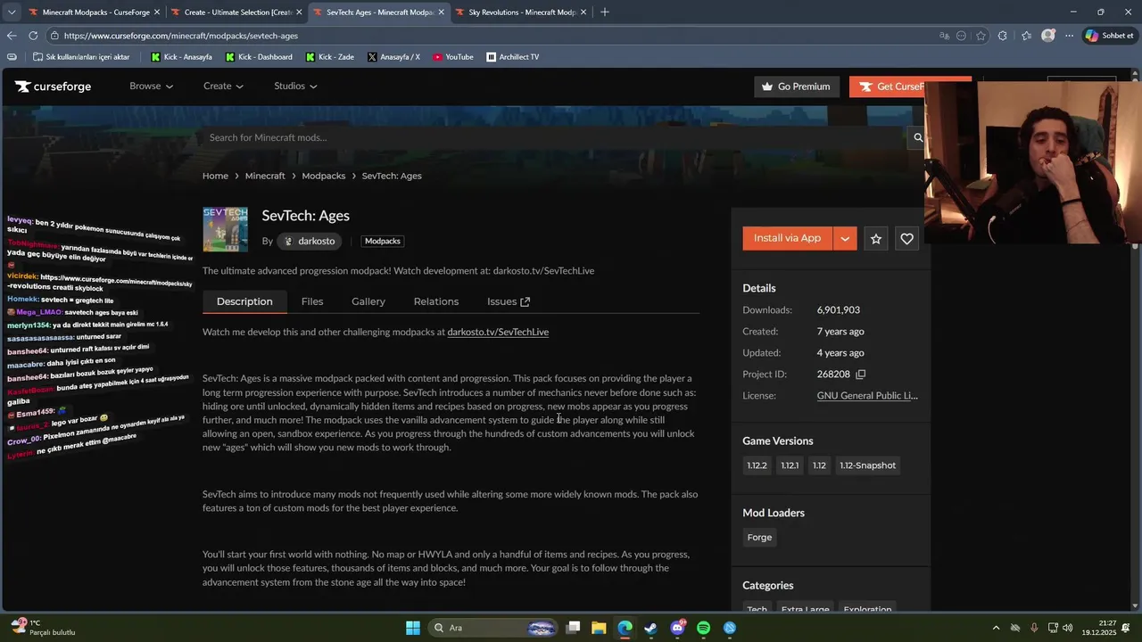Viewport: 1142px width, 642px height.
Task: Follow the modpack with heart icon
Action: pyautogui.click(x=906, y=238)
